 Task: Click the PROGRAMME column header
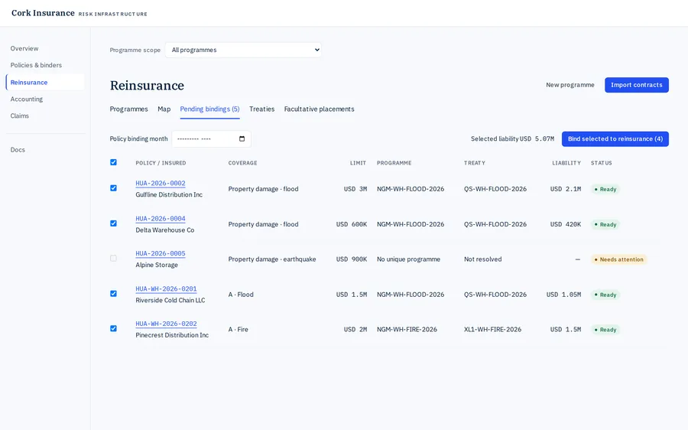[x=394, y=163]
